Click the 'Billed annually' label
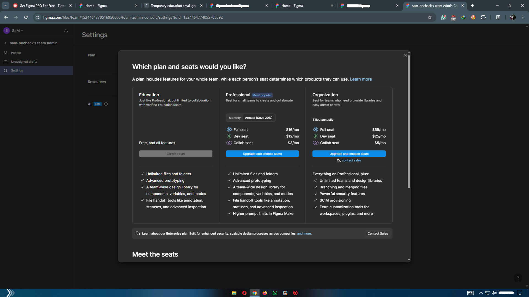 [x=323, y=120]
